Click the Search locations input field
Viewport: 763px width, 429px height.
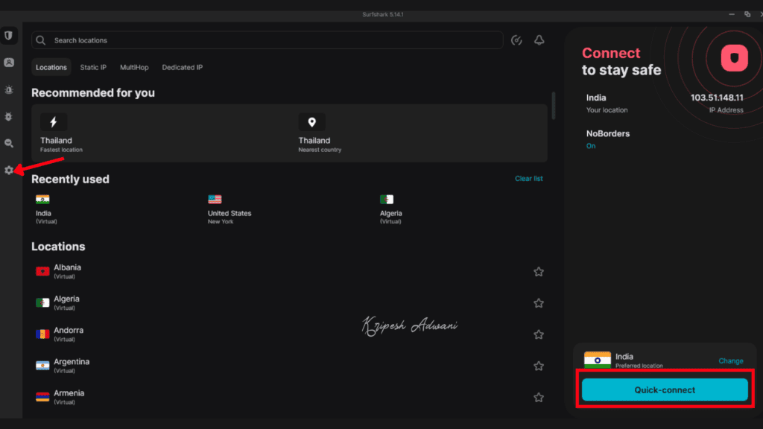[267, 40]
